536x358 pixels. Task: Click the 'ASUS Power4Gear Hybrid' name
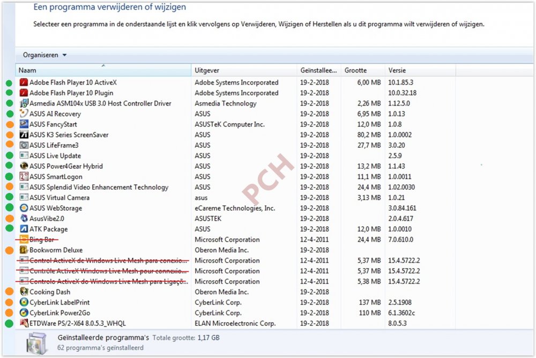pos(66,166)
